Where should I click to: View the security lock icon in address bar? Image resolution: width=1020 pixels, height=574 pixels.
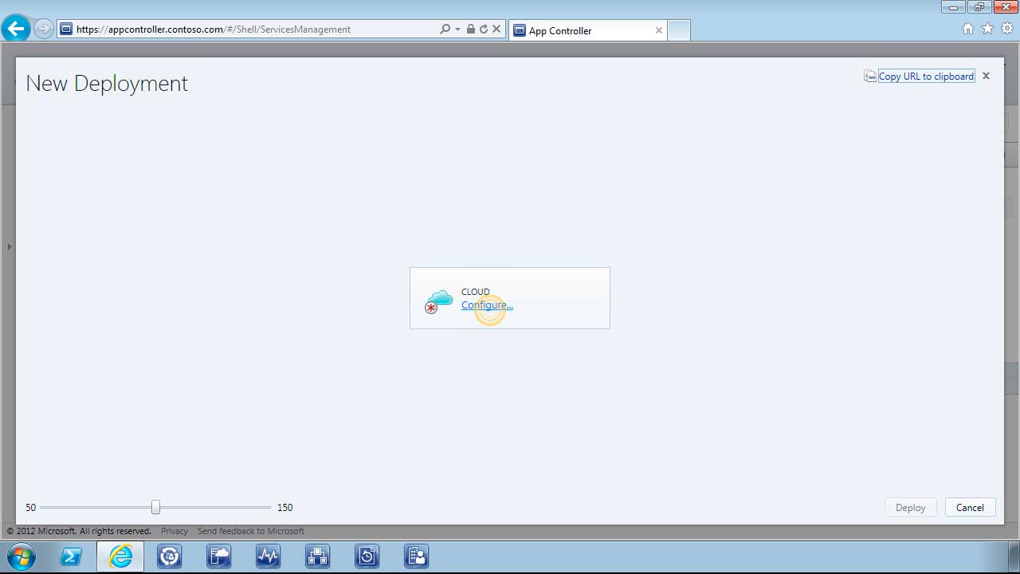point(471,29)
